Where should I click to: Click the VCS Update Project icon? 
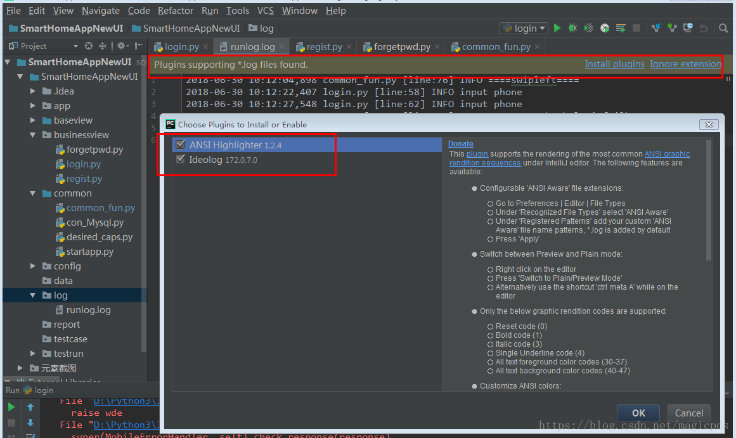point(656,28)
